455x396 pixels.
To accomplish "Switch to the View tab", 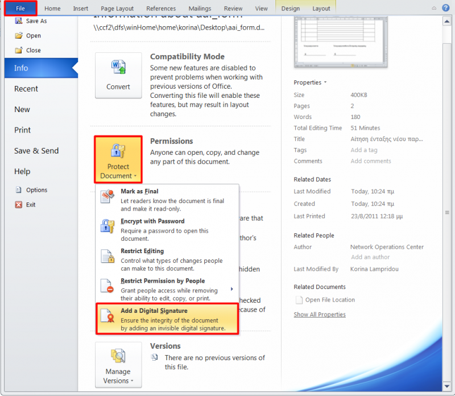I will click(261, 9).
